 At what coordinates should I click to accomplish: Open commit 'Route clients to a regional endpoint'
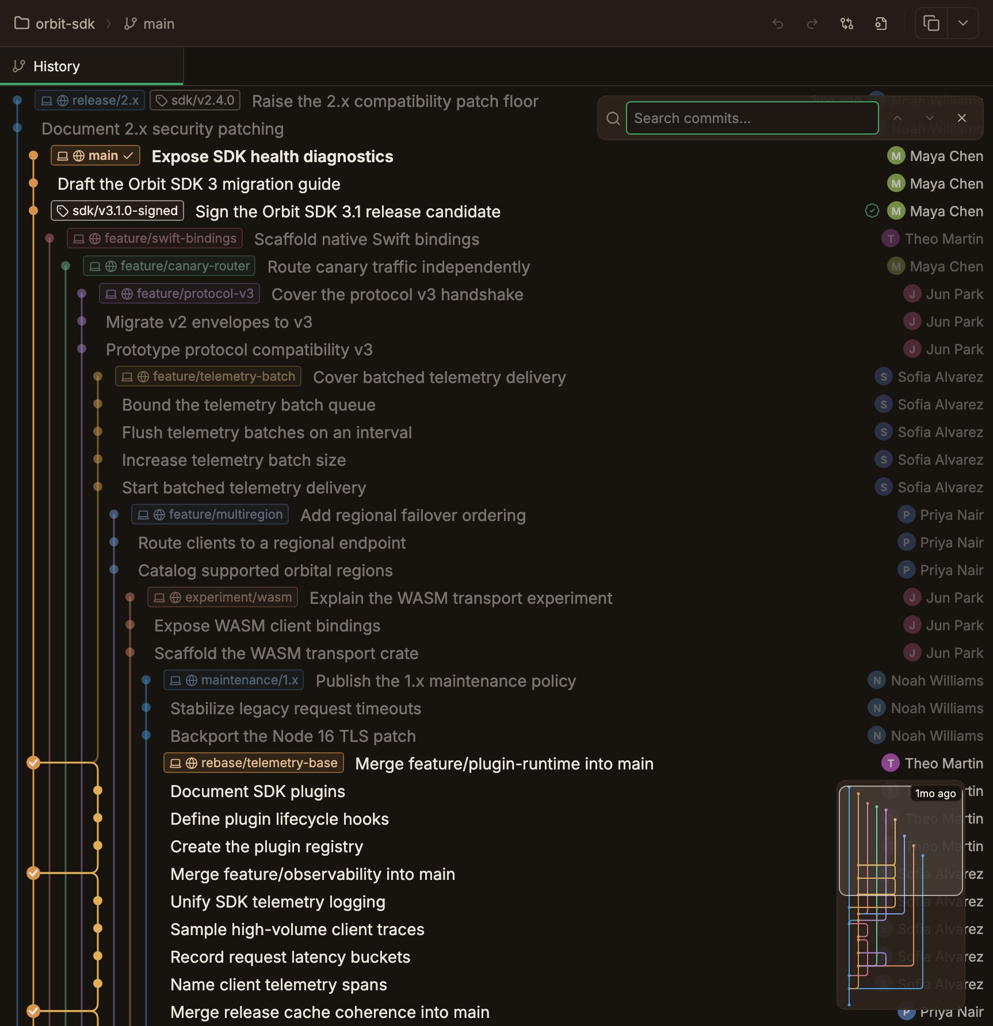(x=272, y=543)
